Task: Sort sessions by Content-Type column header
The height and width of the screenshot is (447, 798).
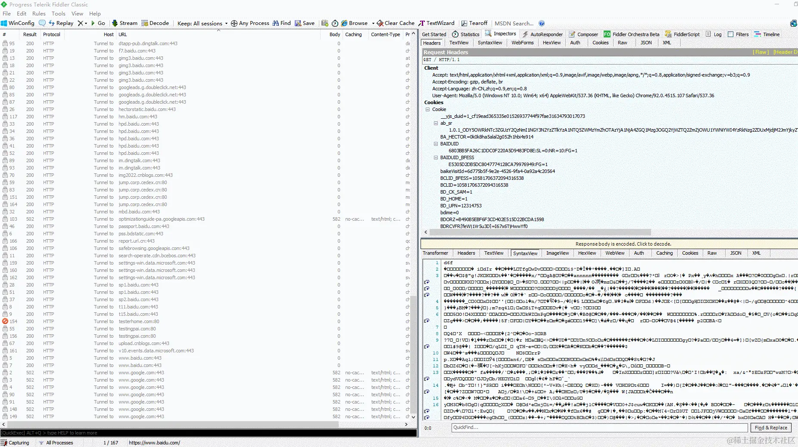Action: pos(386,34)
